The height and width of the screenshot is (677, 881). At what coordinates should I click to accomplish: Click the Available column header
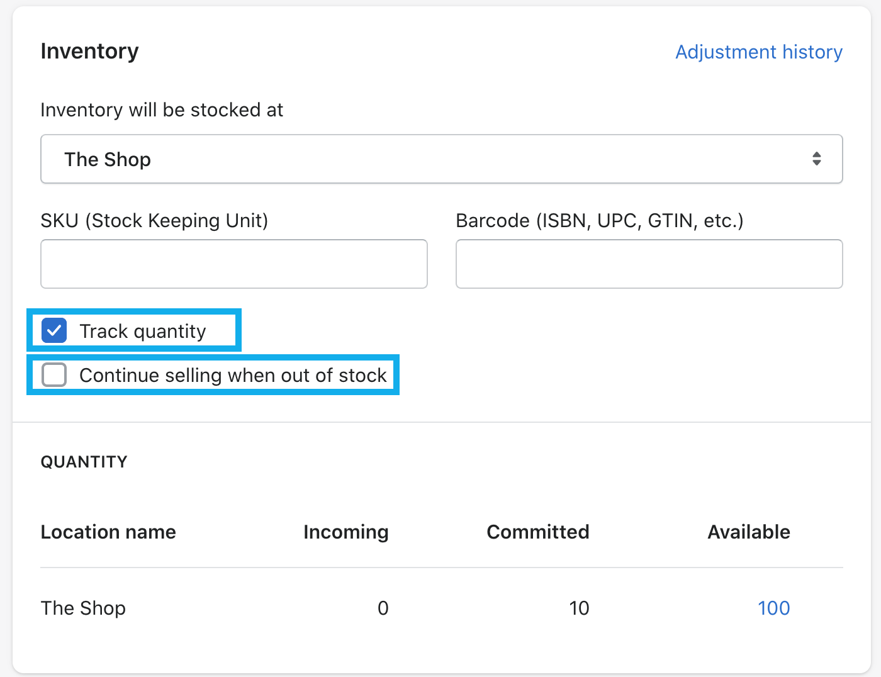[x=748, y=532]
